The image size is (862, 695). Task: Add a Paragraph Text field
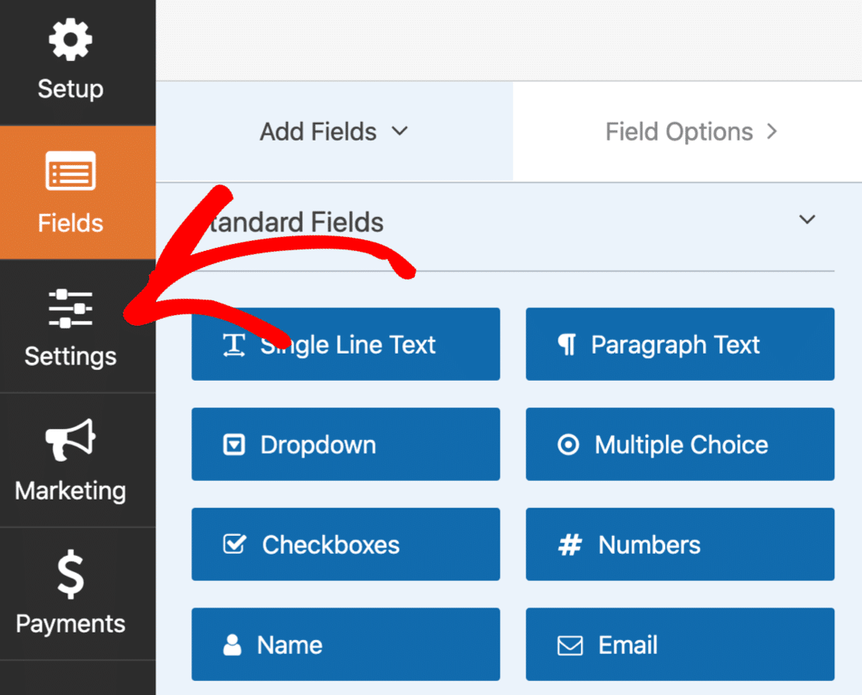[x=680, y=344]
